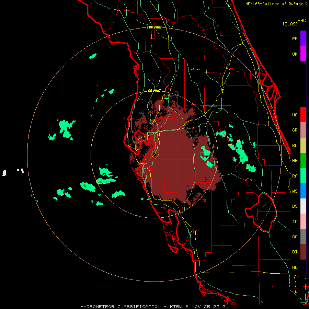The width and height of the screenshot is (309, 309).
Task: Click the 'GR' legend label
Action: tap(295, 130)
